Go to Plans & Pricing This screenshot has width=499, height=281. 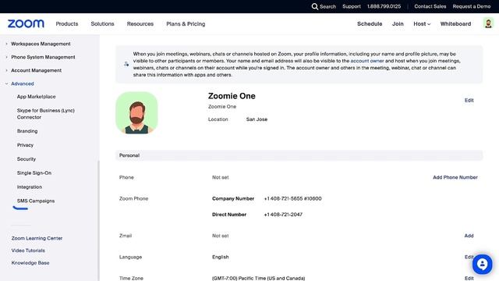[186, 24]
